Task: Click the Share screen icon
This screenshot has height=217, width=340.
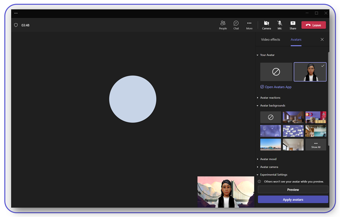Action: click(x=293, y=25)
